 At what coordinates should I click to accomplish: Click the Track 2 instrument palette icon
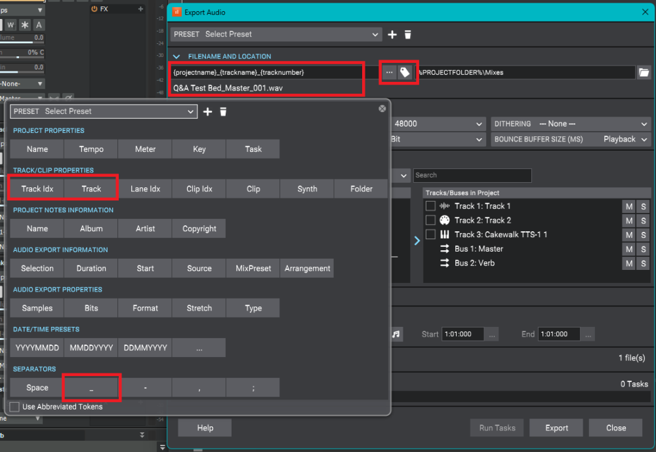tap(445, 220)
